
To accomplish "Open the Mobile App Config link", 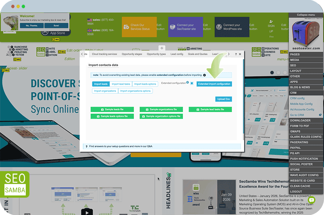I will click(x=301, y=104).
